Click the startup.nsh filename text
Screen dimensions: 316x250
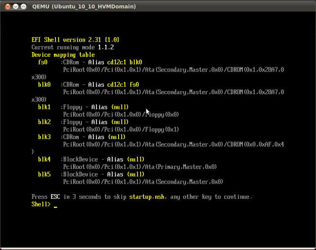(x=146, y=197)
